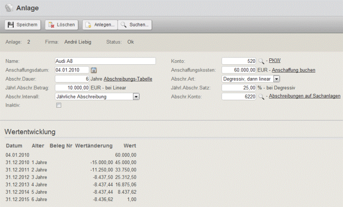
Task: Click the Jährl.Abschr.Satz field 25,00
Action: tap(239, 88)
